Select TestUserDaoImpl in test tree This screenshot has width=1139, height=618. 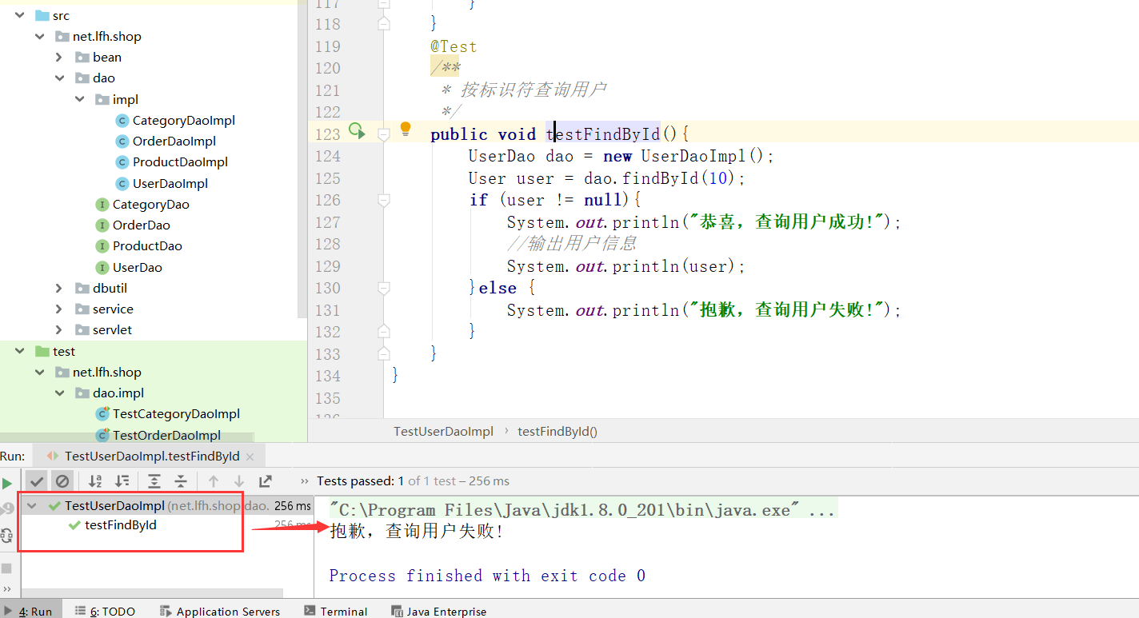click(114, 505)
